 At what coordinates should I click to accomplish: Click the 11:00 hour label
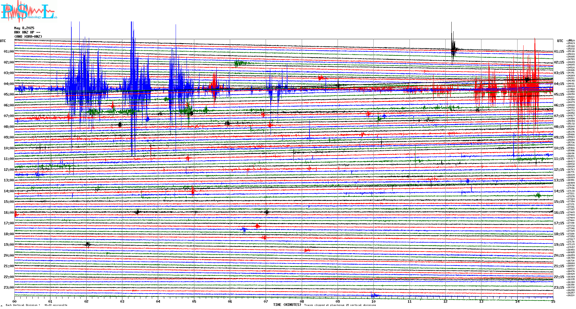coord(9,159)
